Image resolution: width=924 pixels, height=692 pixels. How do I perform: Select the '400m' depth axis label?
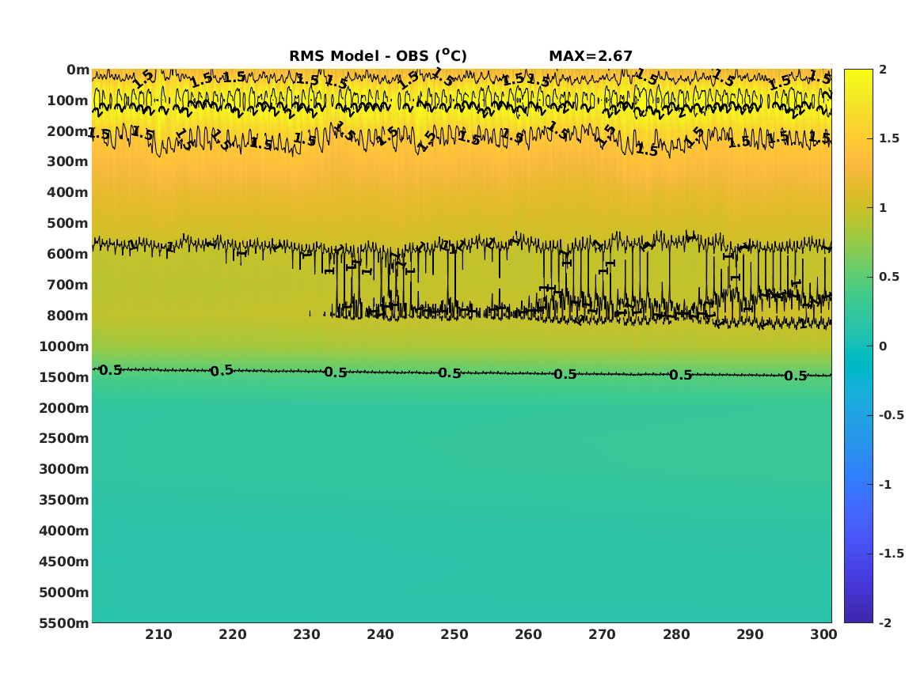click(x=68, y=192)
